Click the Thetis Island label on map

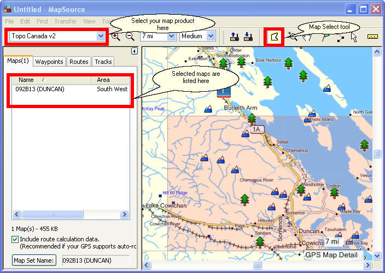click(322, 120)
